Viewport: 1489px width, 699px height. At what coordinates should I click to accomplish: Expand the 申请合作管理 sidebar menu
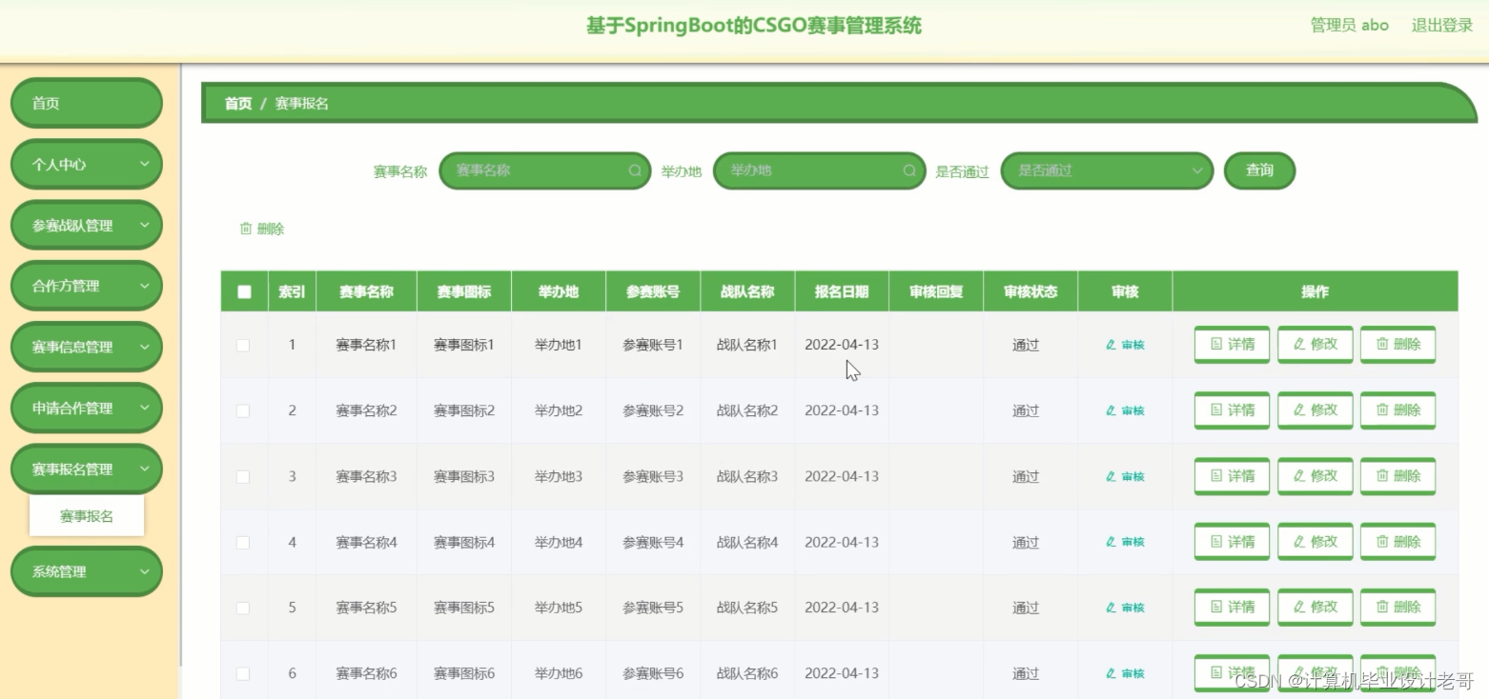pos(87,408)
